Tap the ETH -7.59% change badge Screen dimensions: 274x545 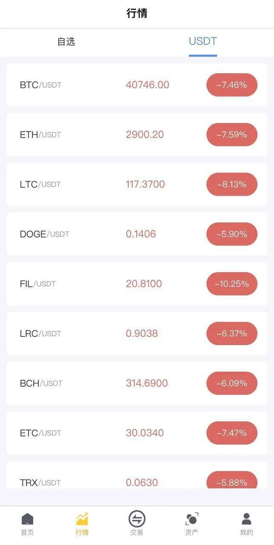[232, 135]
